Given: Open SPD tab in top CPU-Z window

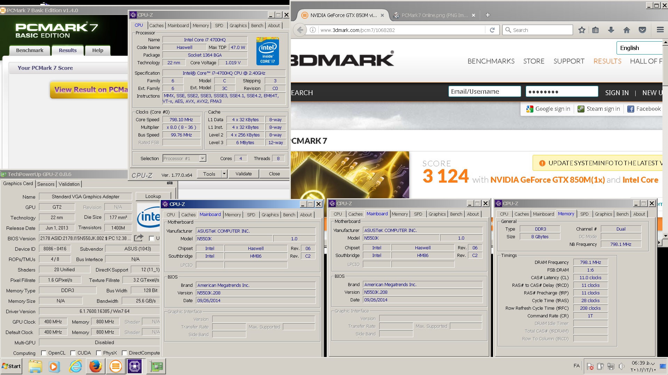Looking at the screenshot, I should point(219,25).
